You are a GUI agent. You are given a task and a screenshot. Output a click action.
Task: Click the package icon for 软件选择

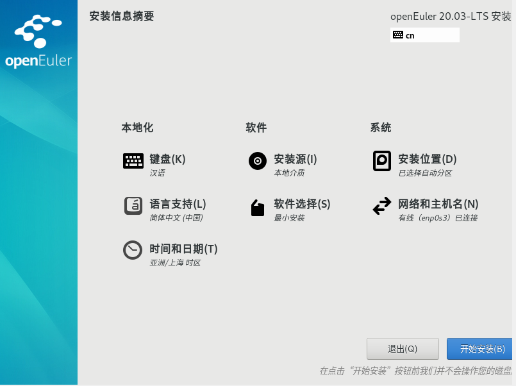coord(257,208)
